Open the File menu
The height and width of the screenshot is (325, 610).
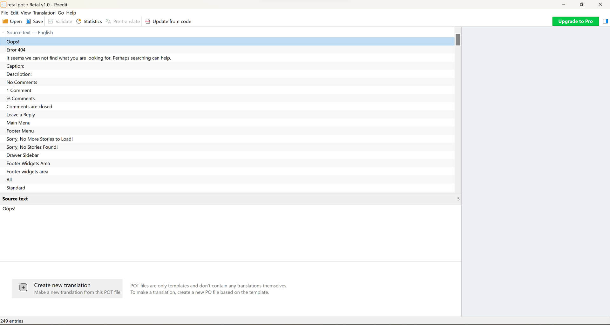point(4,13)
